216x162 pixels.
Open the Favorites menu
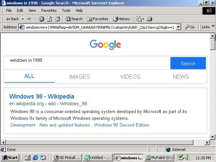(49, 10)
